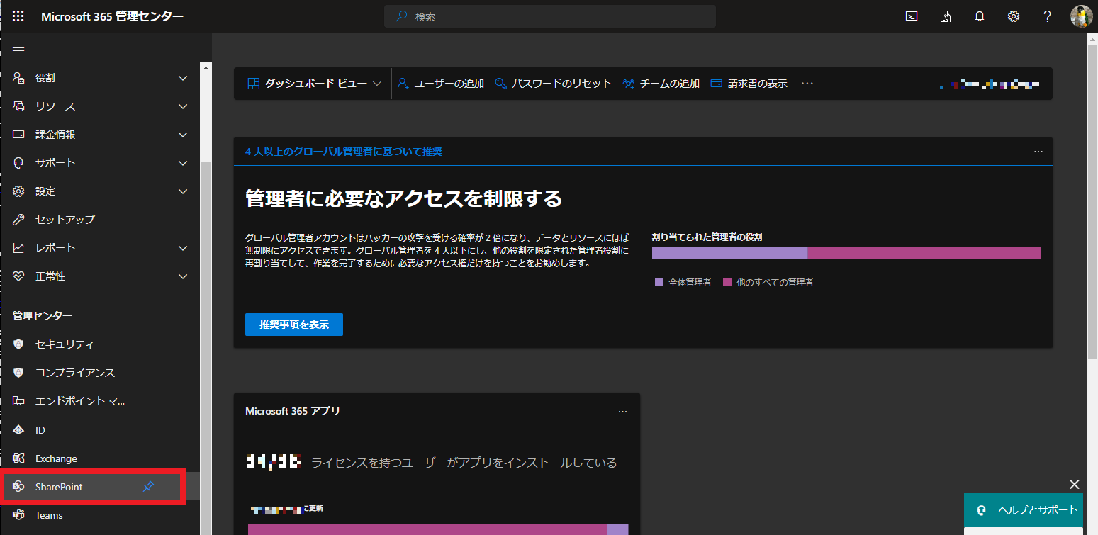The height and width of the screenshot is (535, 1098).
Task: Open account profile avatar
Action: coord(1081,16)
